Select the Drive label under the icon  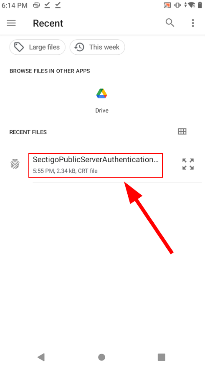click(x=102, y=111)
